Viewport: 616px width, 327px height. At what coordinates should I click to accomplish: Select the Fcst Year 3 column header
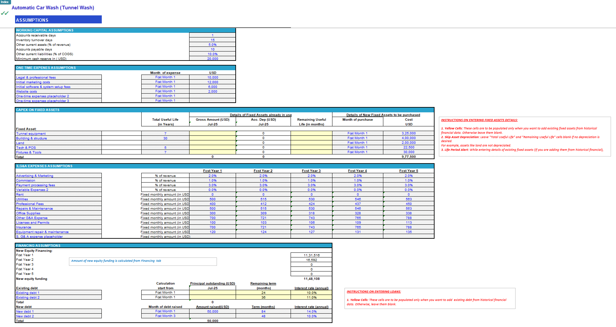tap(311, 171)
